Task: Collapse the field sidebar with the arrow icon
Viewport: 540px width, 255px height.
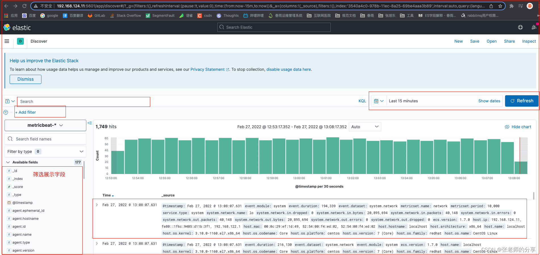Action: [x=90, y=123]
